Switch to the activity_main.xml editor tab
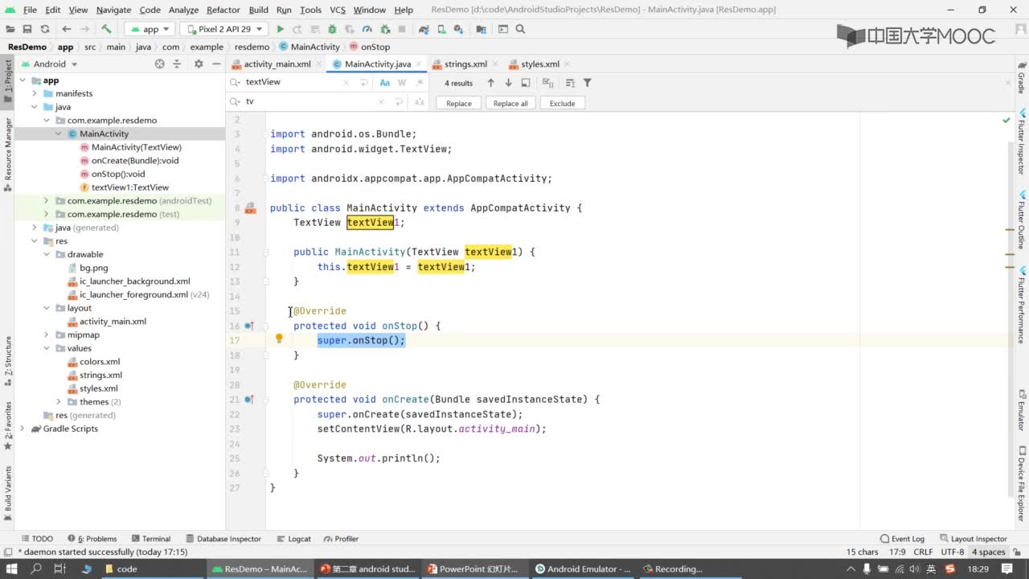Screen dimensions: 1029x579 pos(277,64)
